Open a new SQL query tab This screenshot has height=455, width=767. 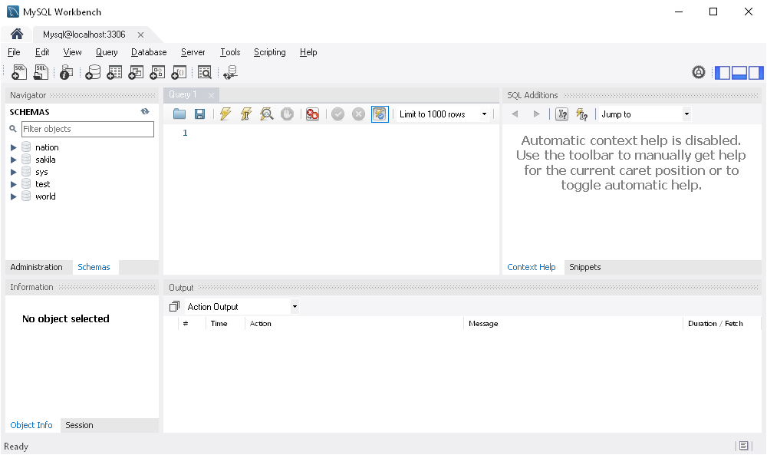tap(18, 72)
